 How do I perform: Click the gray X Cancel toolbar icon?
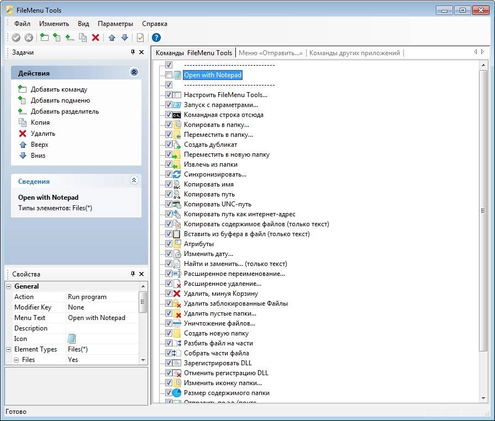point(29,38)
